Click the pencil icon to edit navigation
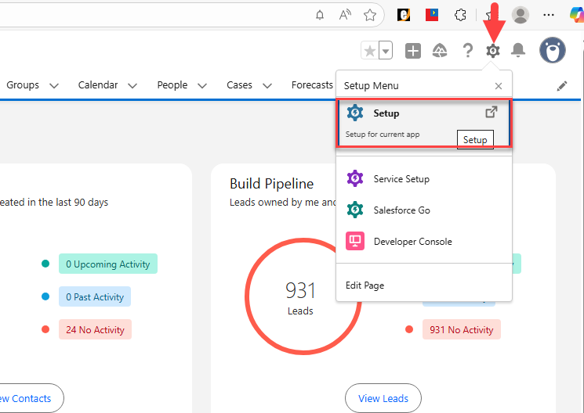Screen dimensions: 584x413 [562, 86]
